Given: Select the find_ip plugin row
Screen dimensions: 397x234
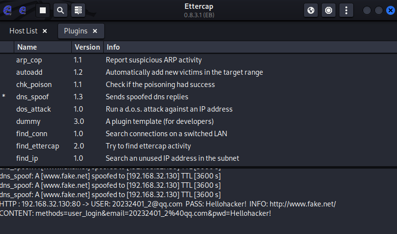Looking at the screenshot, I should click(27, 158).
